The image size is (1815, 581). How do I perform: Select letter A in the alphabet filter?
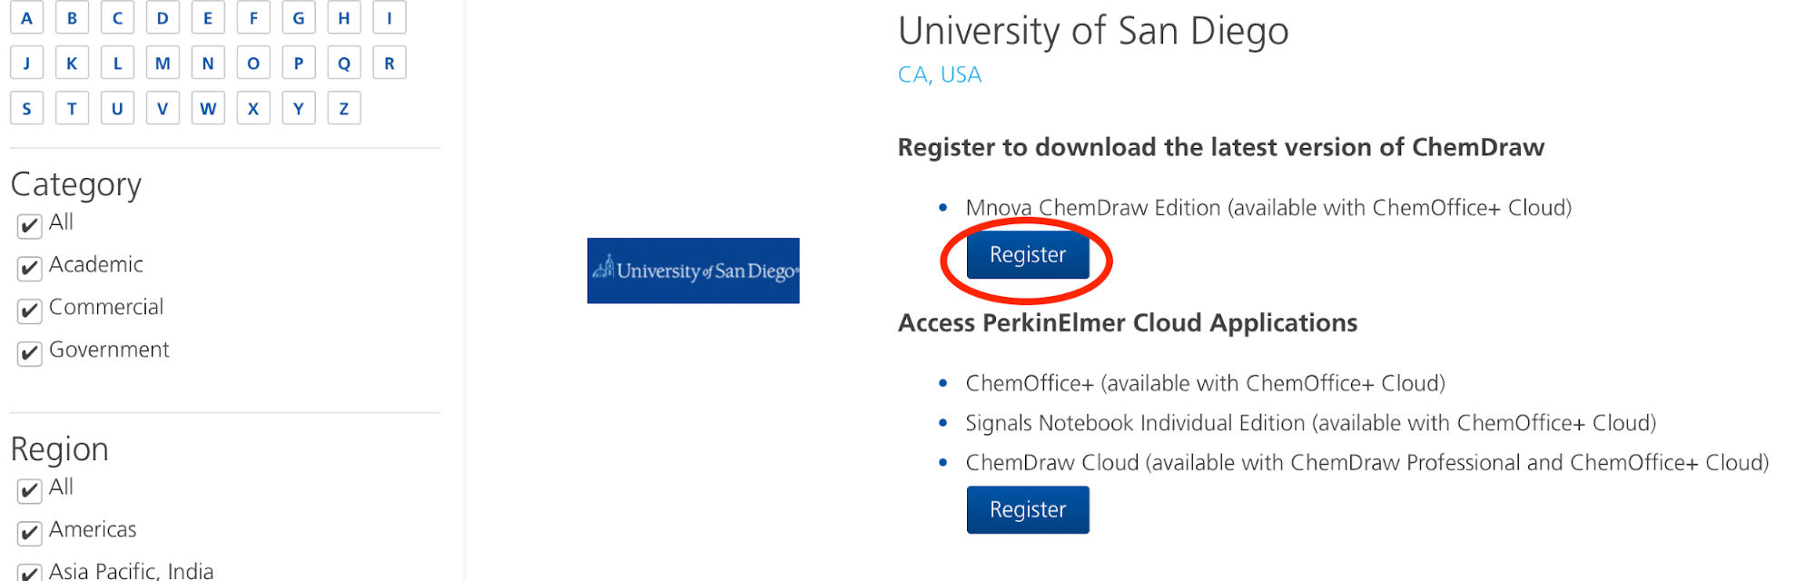(26, 17)
